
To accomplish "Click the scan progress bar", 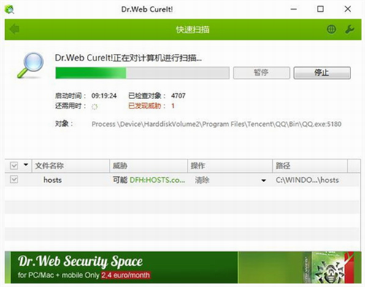I will (x=142, y=73).
